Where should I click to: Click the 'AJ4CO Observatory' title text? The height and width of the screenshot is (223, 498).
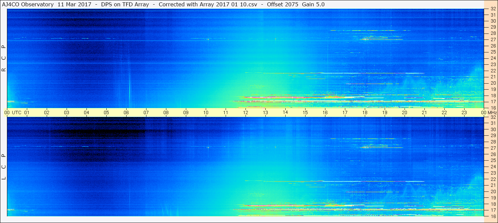(x=28, y=4)
